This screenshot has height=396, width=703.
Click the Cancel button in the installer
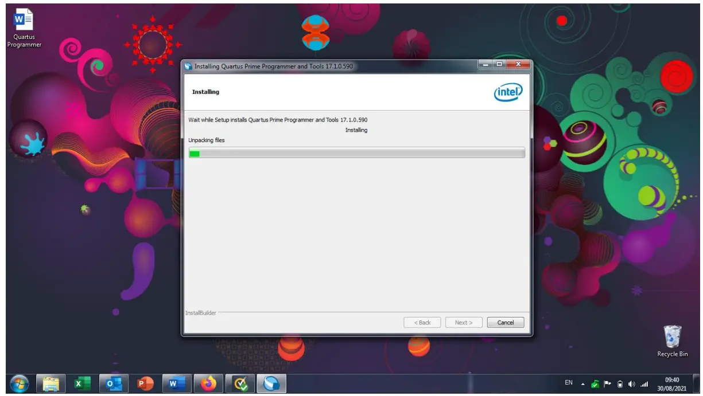coord(505,323)
